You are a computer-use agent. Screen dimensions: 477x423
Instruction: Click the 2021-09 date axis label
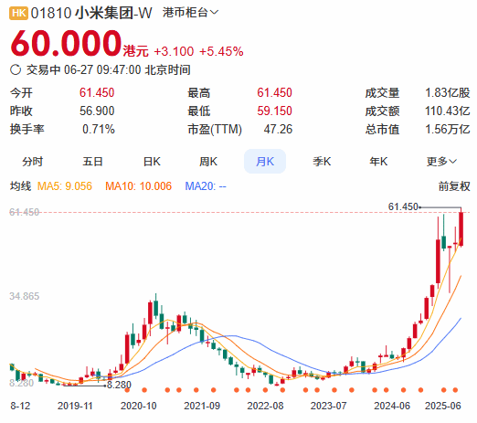point(202,406)
